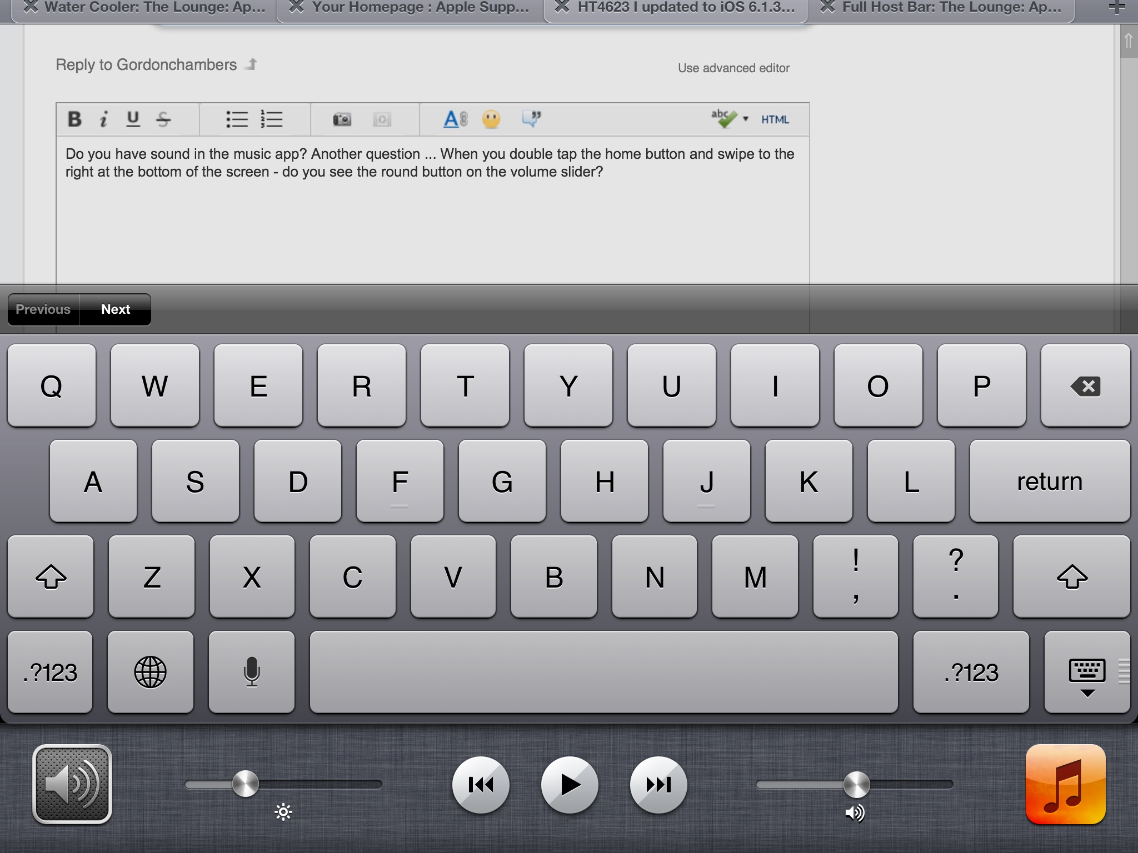
Task: Hide the on-screen keyboard
Action: 1087,672
